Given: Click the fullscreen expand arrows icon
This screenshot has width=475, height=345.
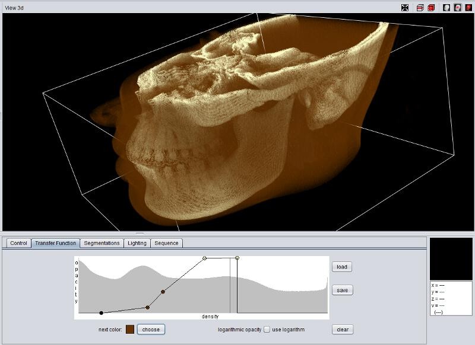Looking at the screenshot, I should point(405,8).
